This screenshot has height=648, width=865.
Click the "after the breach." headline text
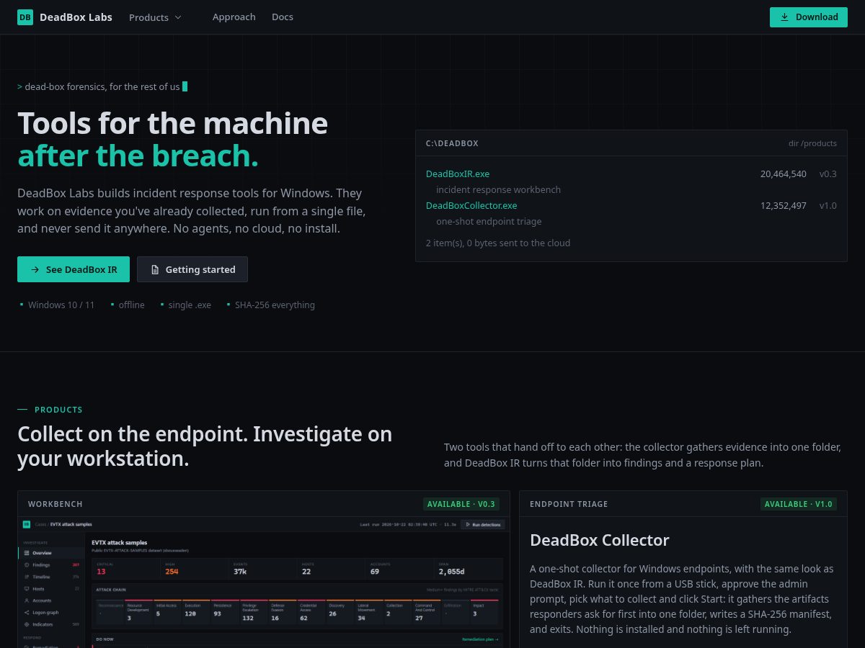tap(138, 156)
